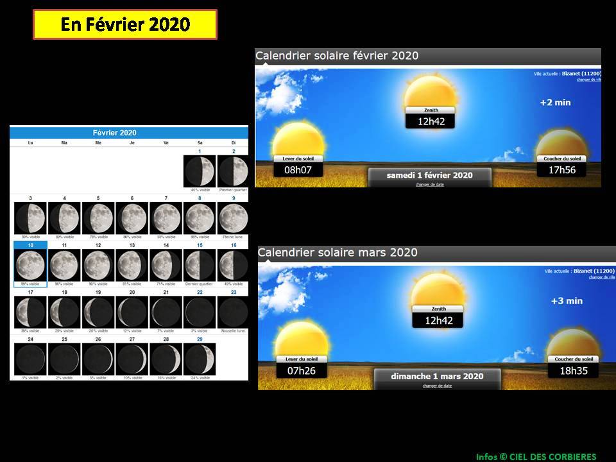This screenshot has width=616, height=462.
Task: Click the 12h42 zenith time in the février widget
Action: (431, 121)
